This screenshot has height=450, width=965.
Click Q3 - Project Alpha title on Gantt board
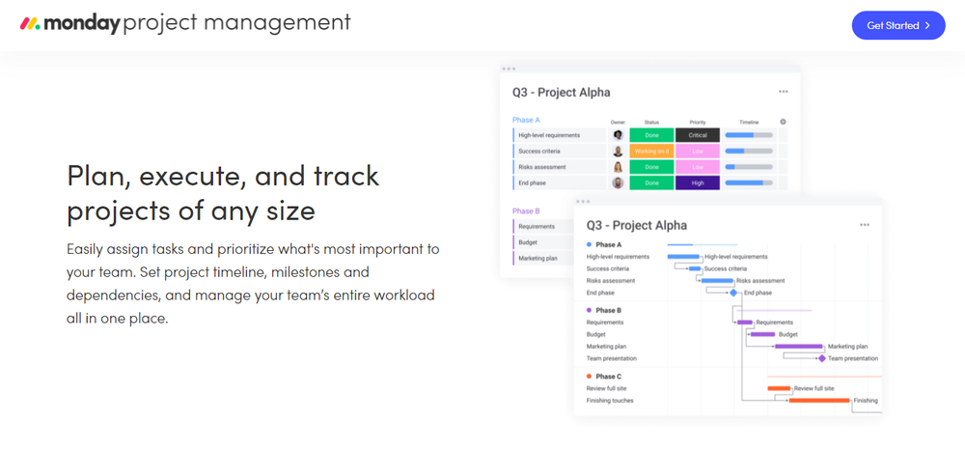click(x=636, y=225)
